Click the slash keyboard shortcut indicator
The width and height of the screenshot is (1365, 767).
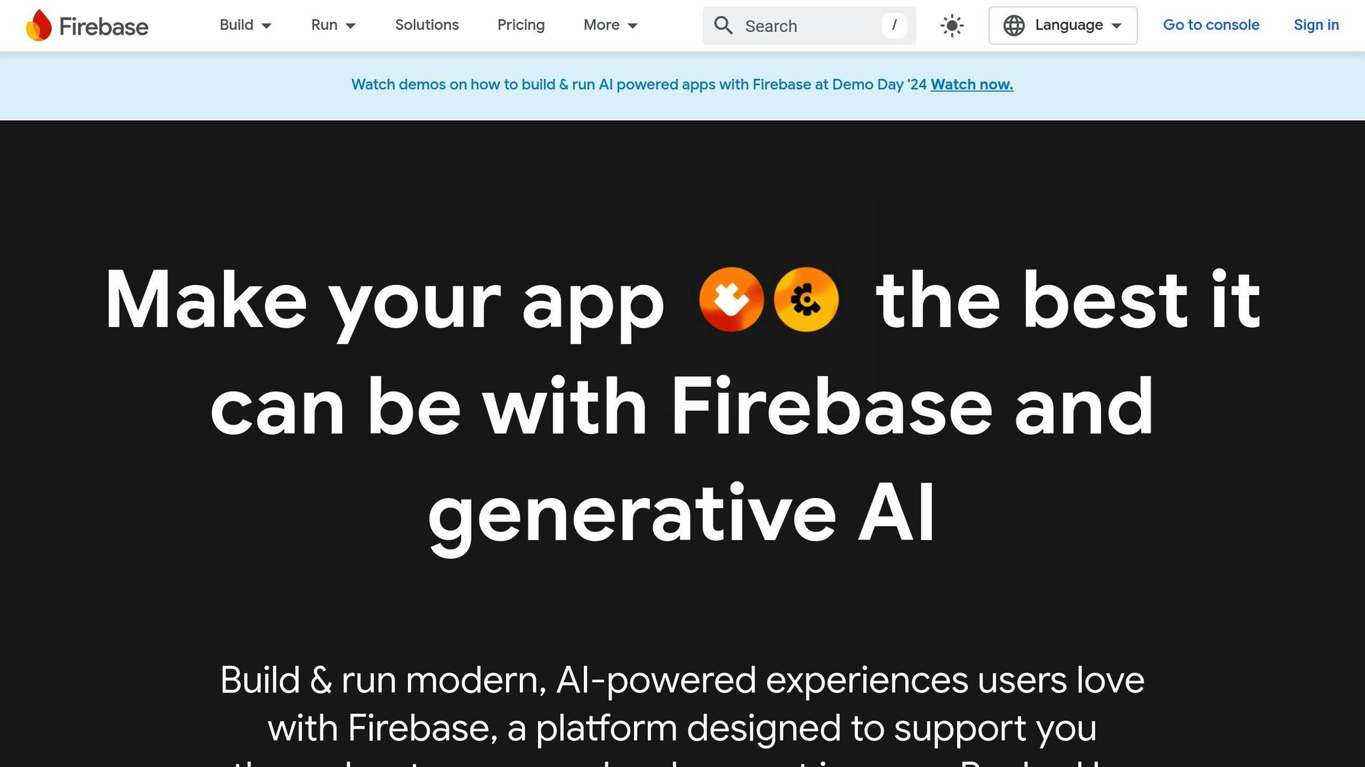(894, 25)
